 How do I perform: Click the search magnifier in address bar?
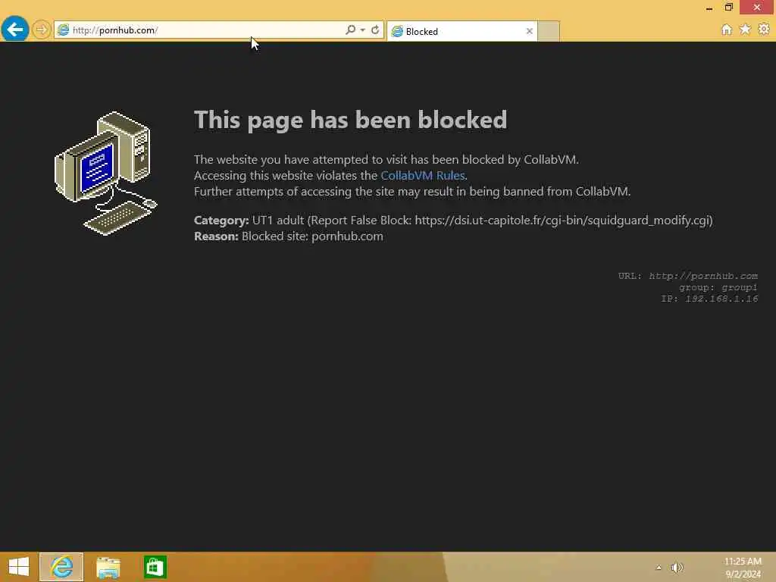[350, 30]
